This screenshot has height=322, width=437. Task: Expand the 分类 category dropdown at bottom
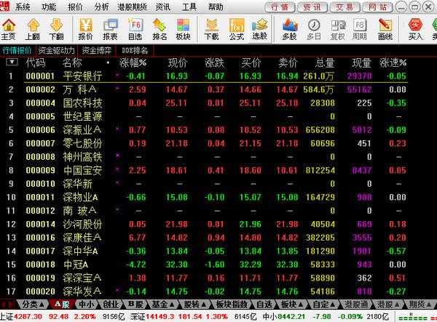pyautogui.click(x=34, y=304)
